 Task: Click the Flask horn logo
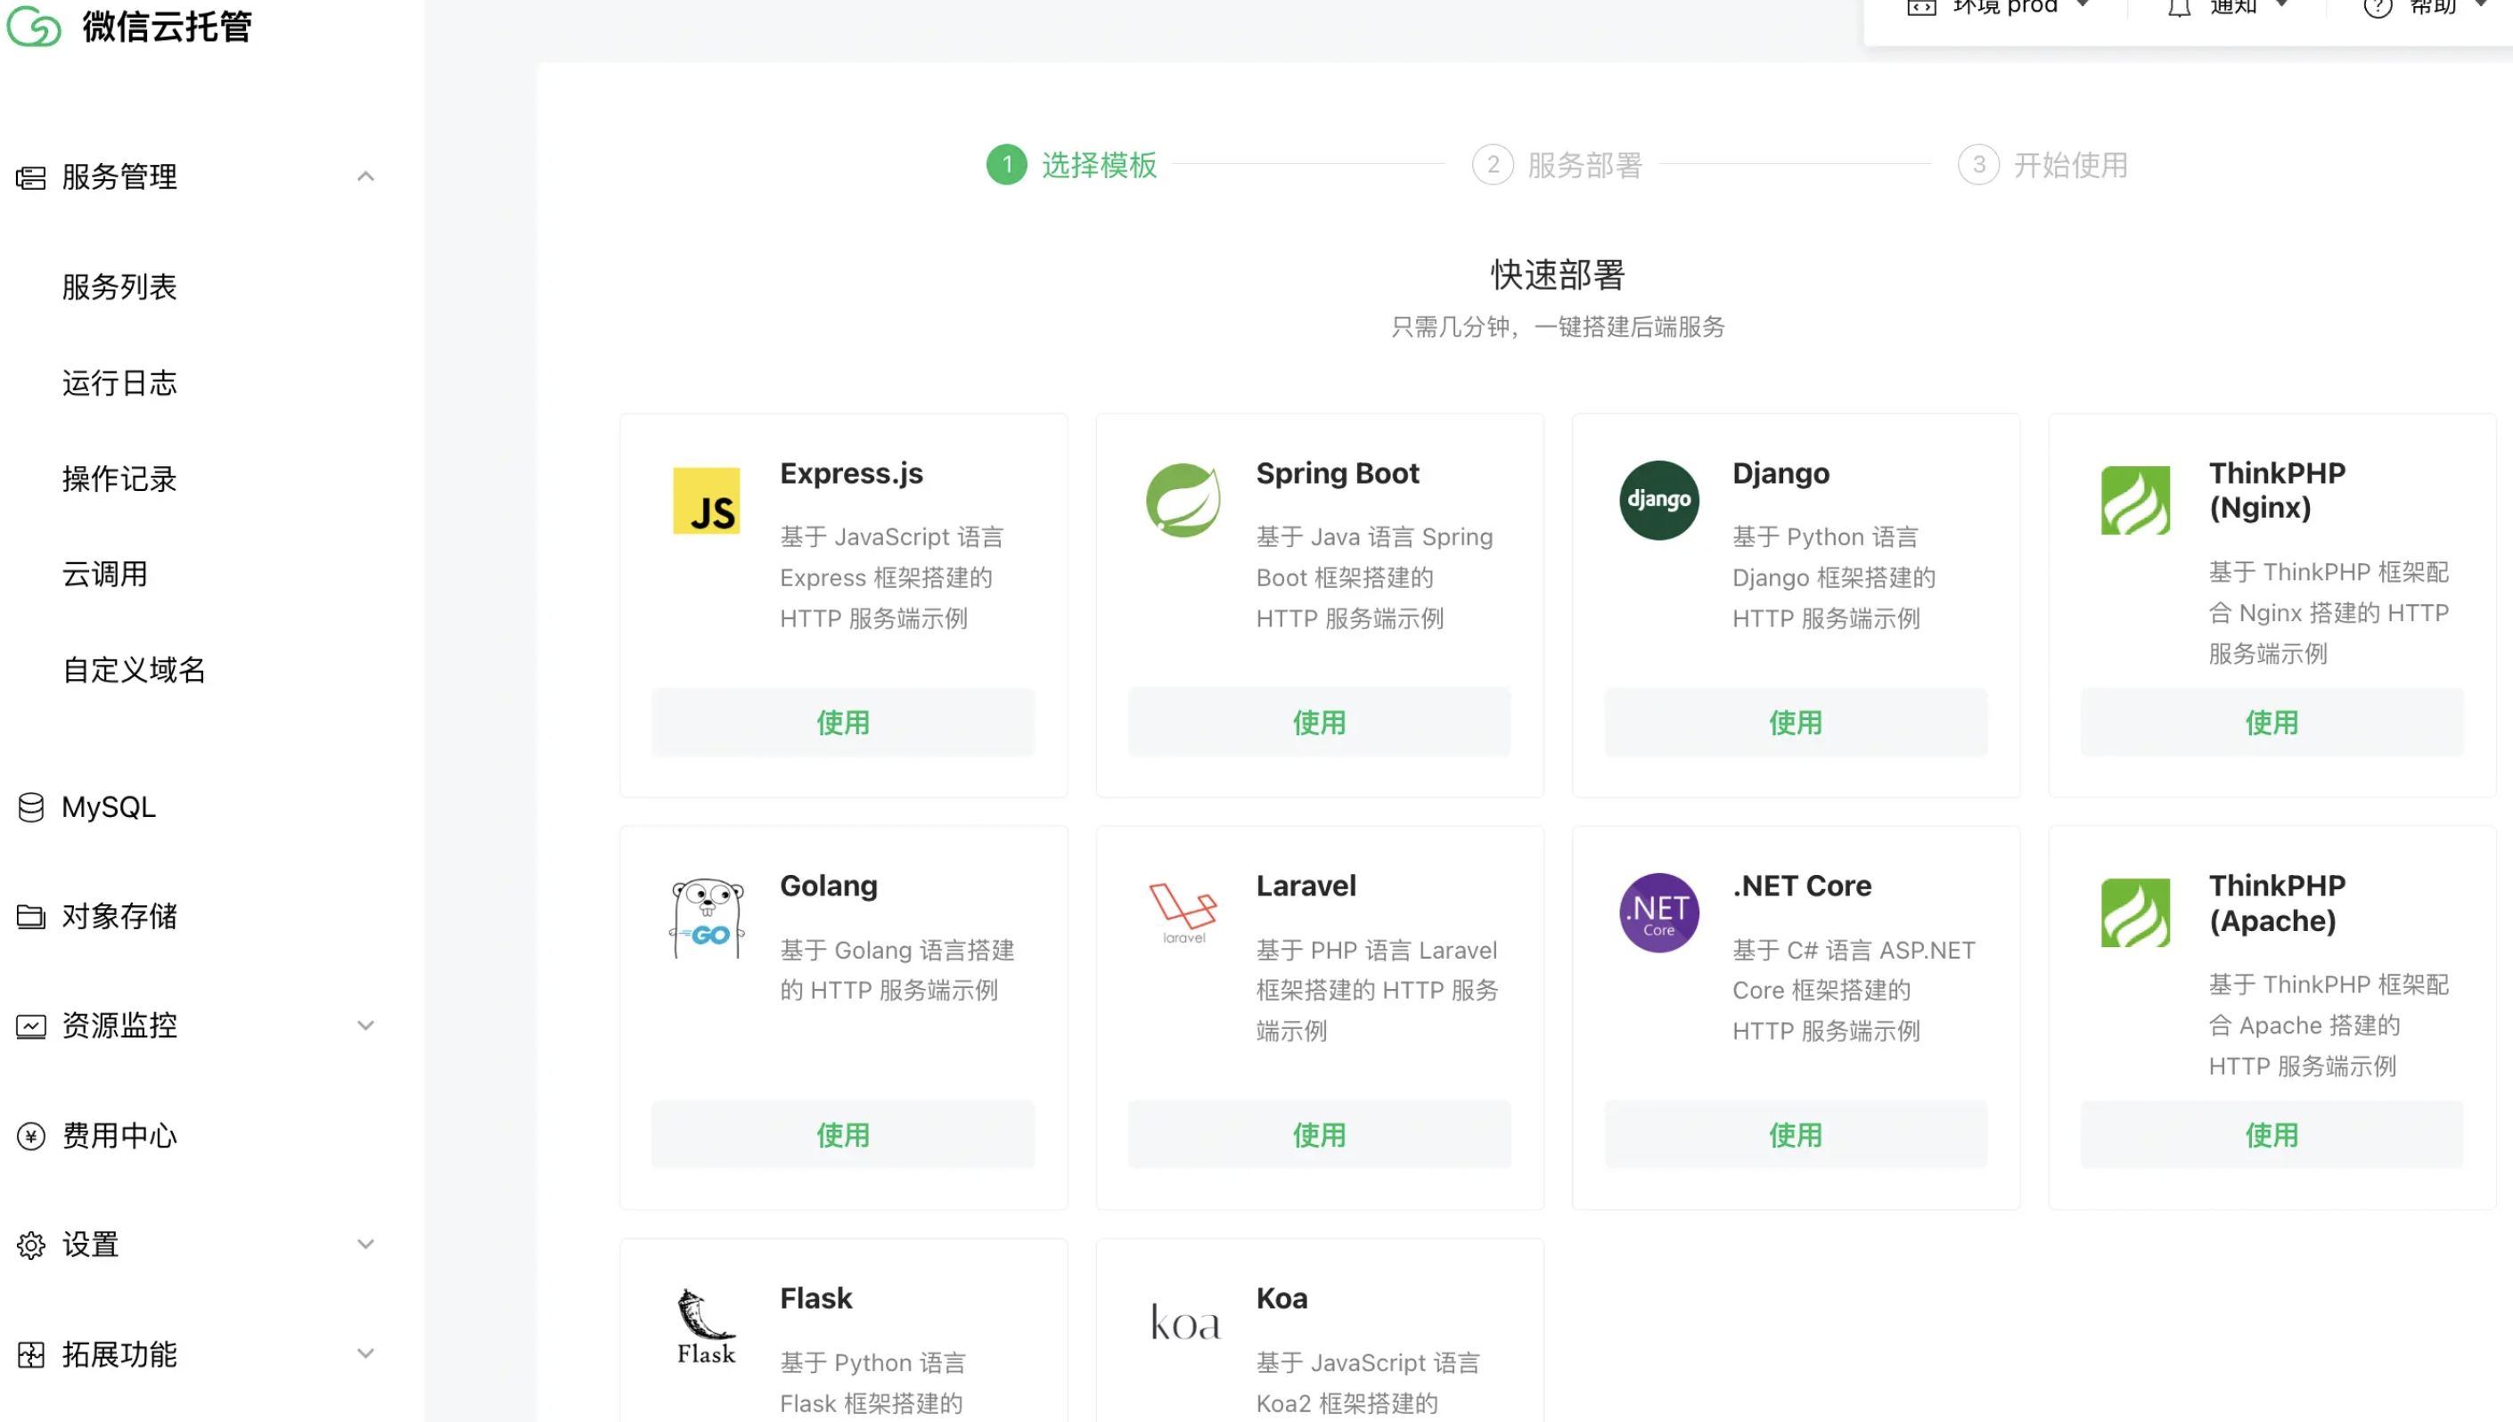[706, 1328]
